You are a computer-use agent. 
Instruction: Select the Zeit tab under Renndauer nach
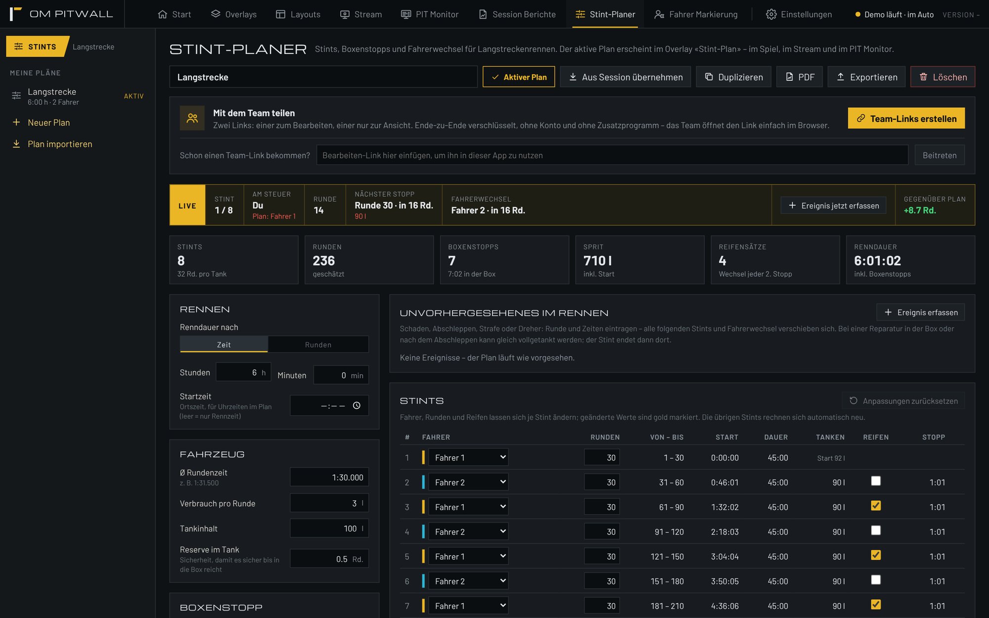(224, 345)
